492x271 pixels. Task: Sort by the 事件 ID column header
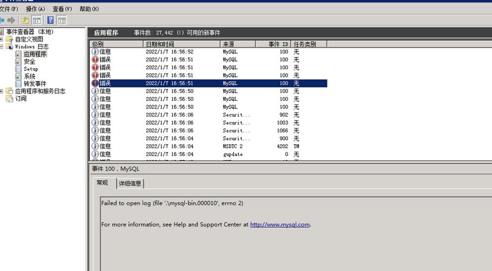click(273, 44)
